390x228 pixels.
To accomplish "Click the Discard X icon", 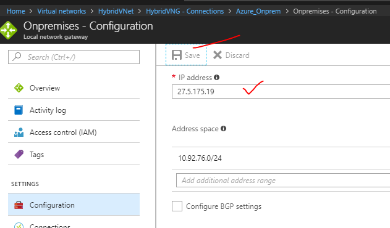I will [x=218, y=55].
